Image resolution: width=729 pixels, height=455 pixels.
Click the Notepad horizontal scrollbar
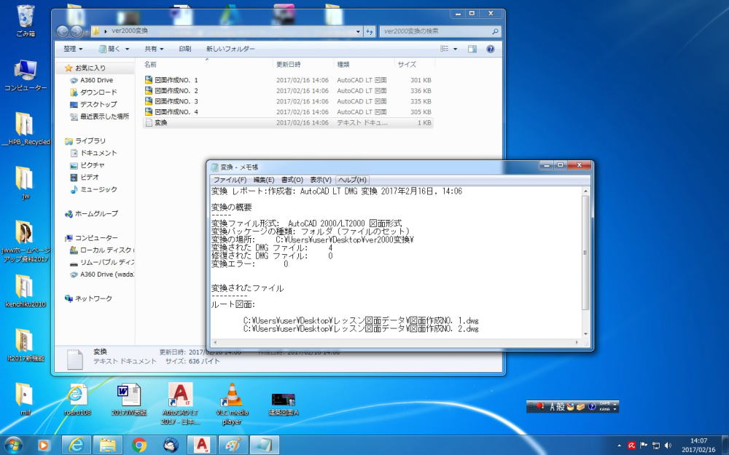(x=396, y=343)
